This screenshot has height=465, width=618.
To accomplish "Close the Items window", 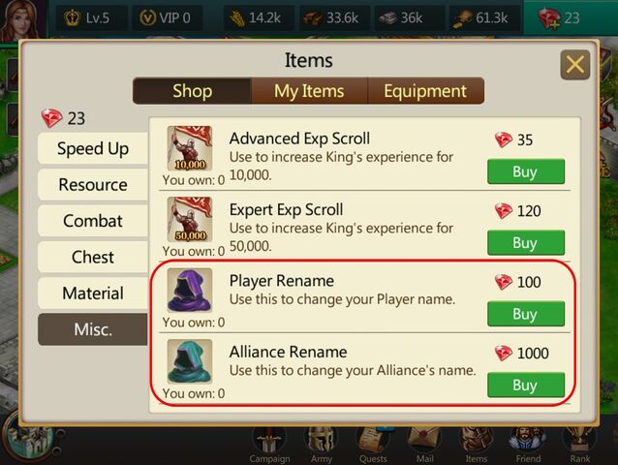I will (x=575, y=65).
